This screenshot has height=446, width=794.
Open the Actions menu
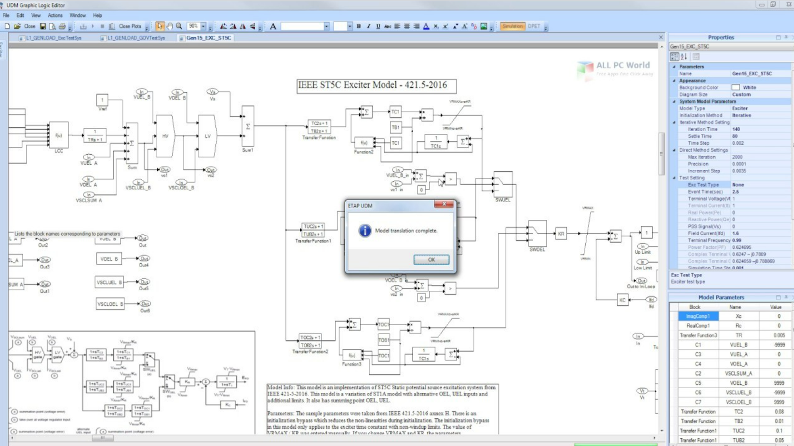(55, 15)
